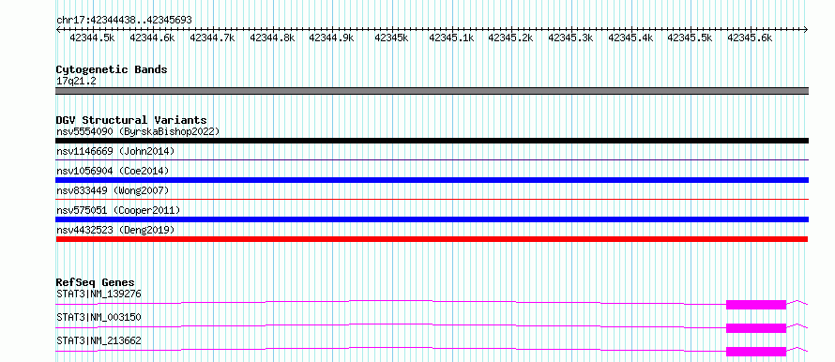835x362 pixels.
Task: Select the 42345.1k ruler position
Action: [451, 38]
